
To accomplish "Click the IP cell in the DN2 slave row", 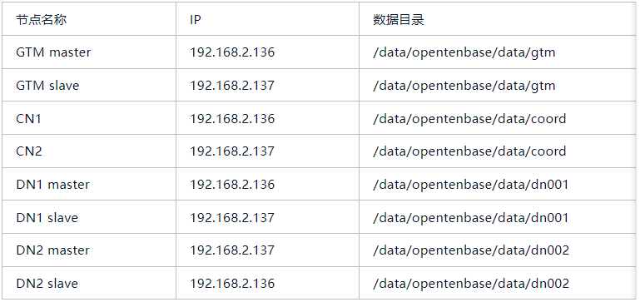I will [267, 283].
